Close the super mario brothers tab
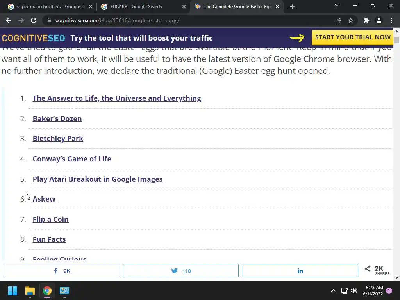The image size is (400, 300). point(91,7)
